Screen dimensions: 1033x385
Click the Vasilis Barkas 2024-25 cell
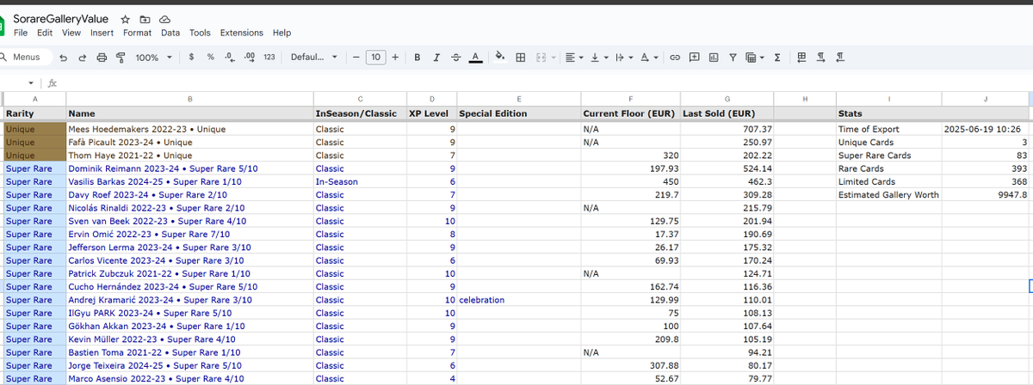189,182
